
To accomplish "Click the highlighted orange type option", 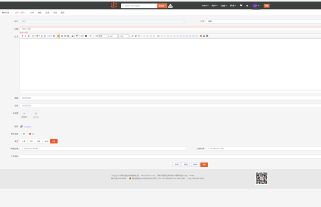I will pyautogui.click(x=54, y=141).
